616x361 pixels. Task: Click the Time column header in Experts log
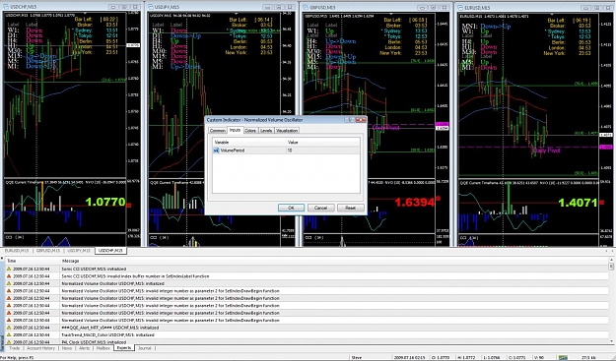tap(33, 261)
